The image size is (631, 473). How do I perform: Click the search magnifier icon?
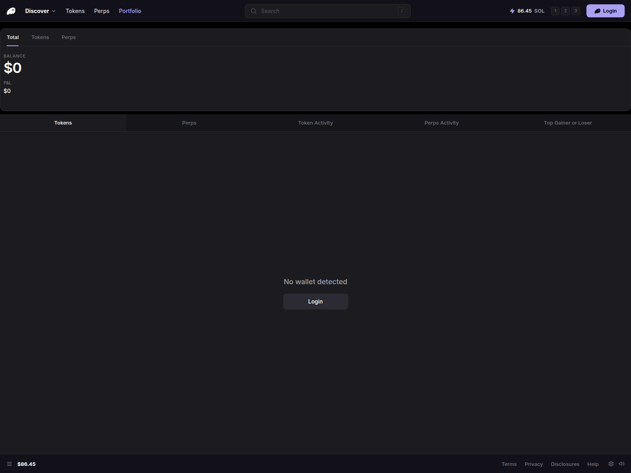point(254,11)
